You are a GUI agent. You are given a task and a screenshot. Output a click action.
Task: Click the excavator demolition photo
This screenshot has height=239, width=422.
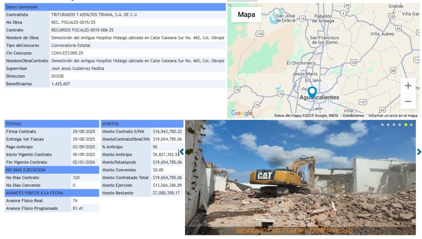click(x=300, y=177)
